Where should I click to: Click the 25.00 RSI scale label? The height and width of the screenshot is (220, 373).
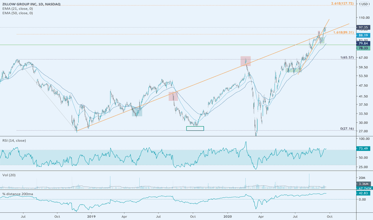point(364,167)
